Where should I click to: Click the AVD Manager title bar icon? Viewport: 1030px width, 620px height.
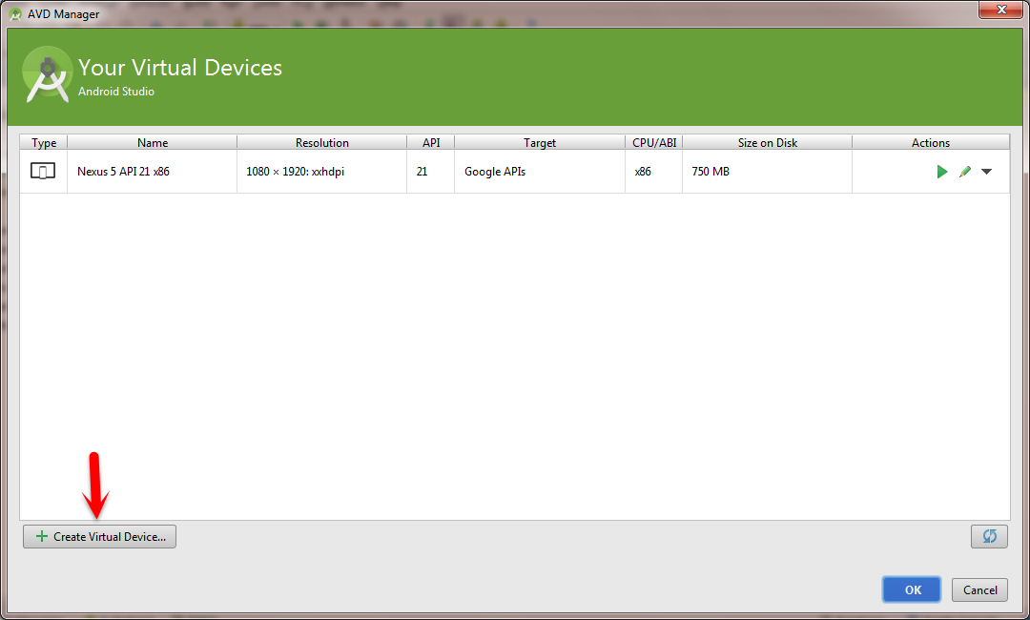[15, 13]
